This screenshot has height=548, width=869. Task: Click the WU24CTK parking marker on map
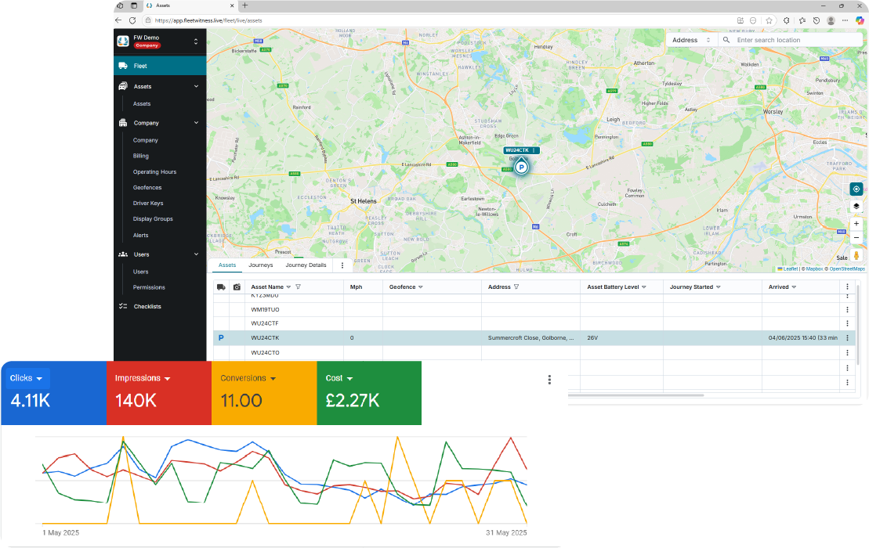(521, 166)
